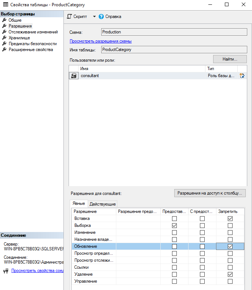Check Запретить for Выборка
Screen dimensions: 252x290
[x=230, y=226]
